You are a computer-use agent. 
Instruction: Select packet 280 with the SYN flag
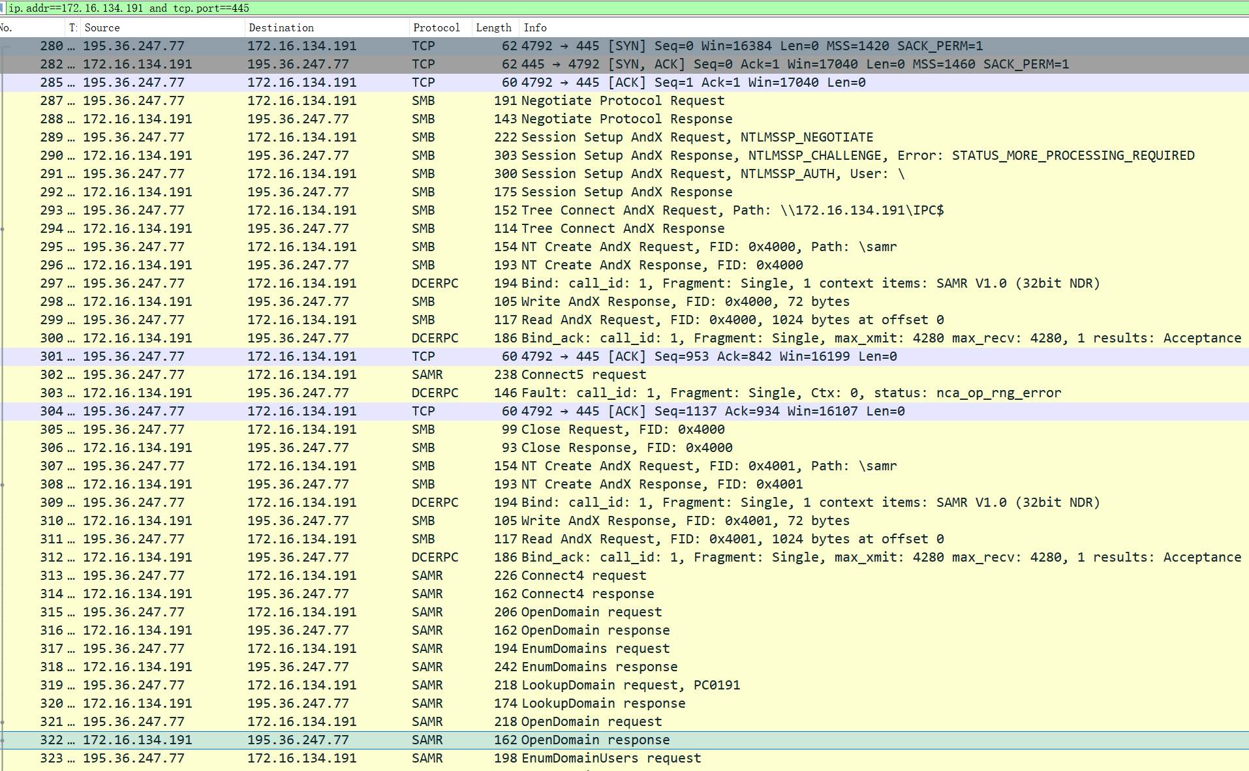click(x=624, y=46)
